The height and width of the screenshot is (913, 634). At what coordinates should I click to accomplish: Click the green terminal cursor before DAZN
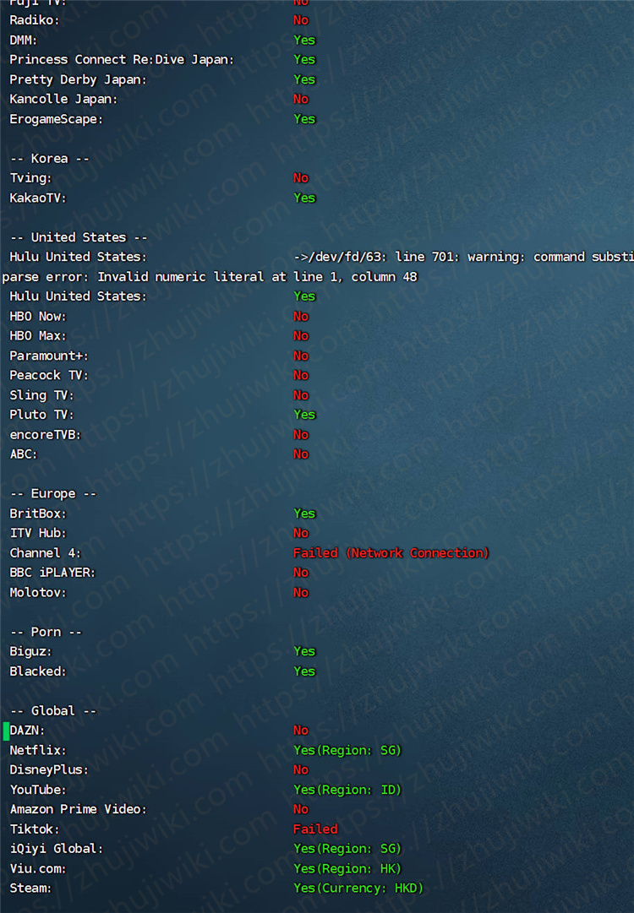click(x=6, y=731)
